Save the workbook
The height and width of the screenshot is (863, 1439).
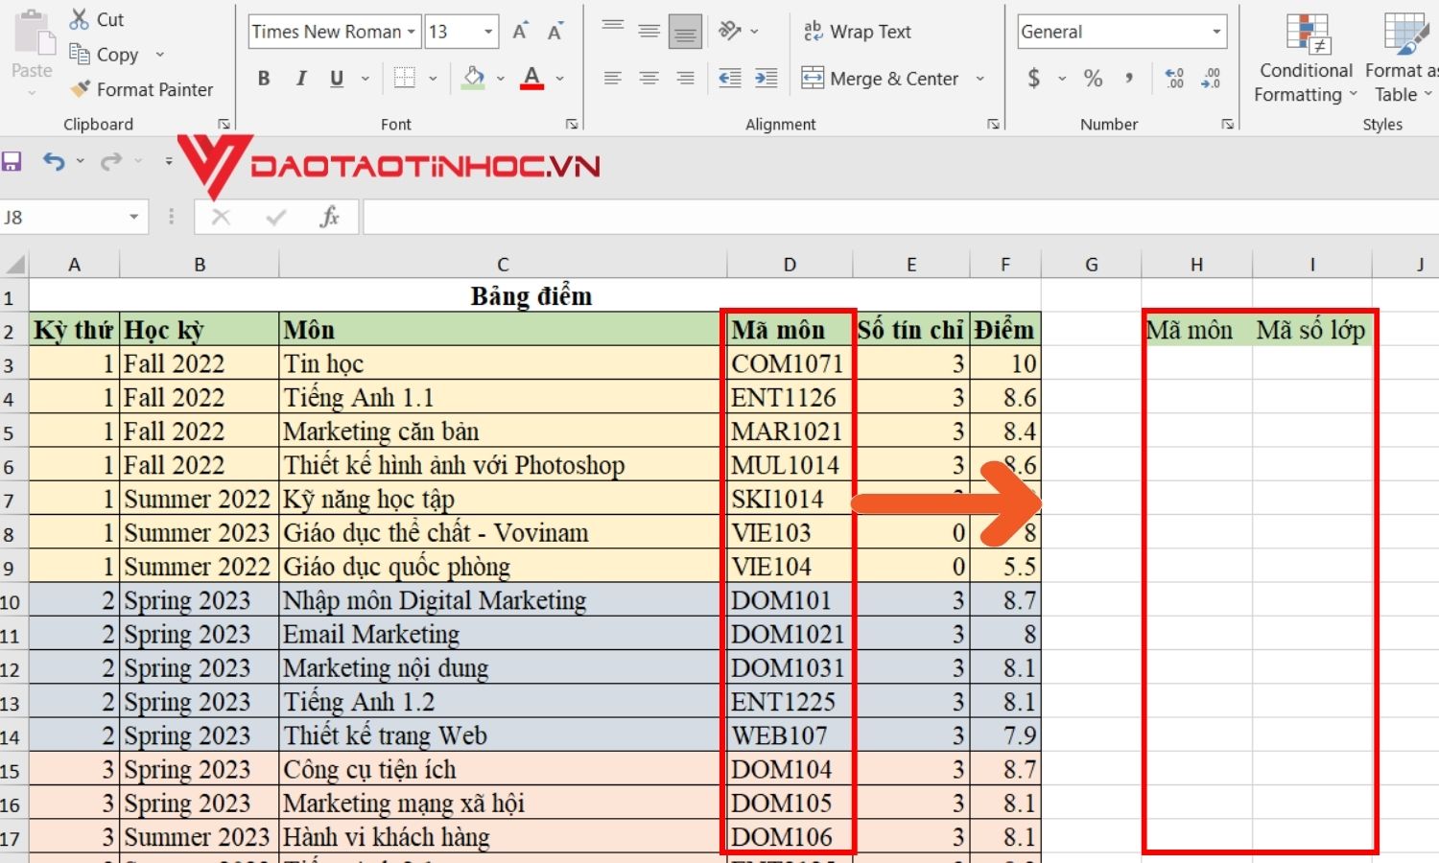click(x=12, y=161)
